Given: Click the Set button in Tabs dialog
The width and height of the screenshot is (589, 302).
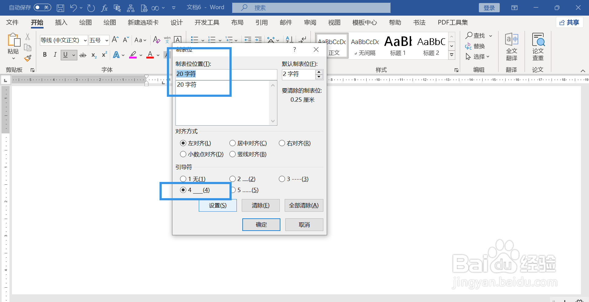Looking at the screenshot, I should 218,205.
